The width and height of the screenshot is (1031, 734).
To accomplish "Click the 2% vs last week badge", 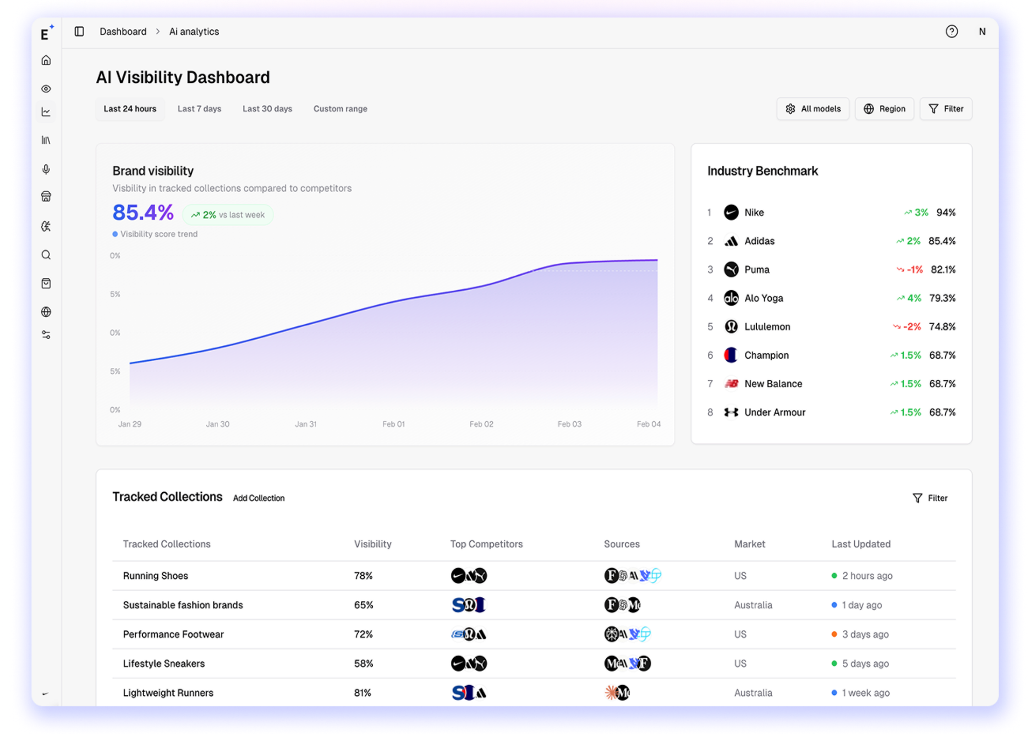I will pyautogui.click(x=228, y=215).
